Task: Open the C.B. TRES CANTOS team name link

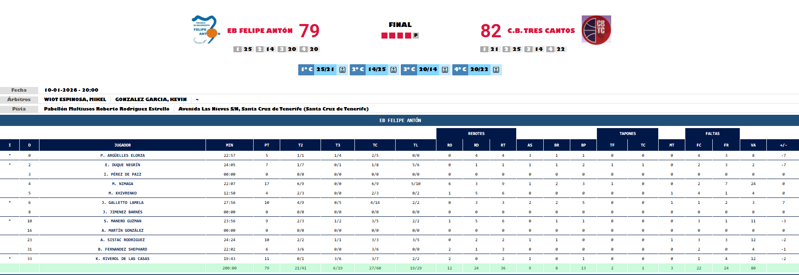Action: click(541, 31)
